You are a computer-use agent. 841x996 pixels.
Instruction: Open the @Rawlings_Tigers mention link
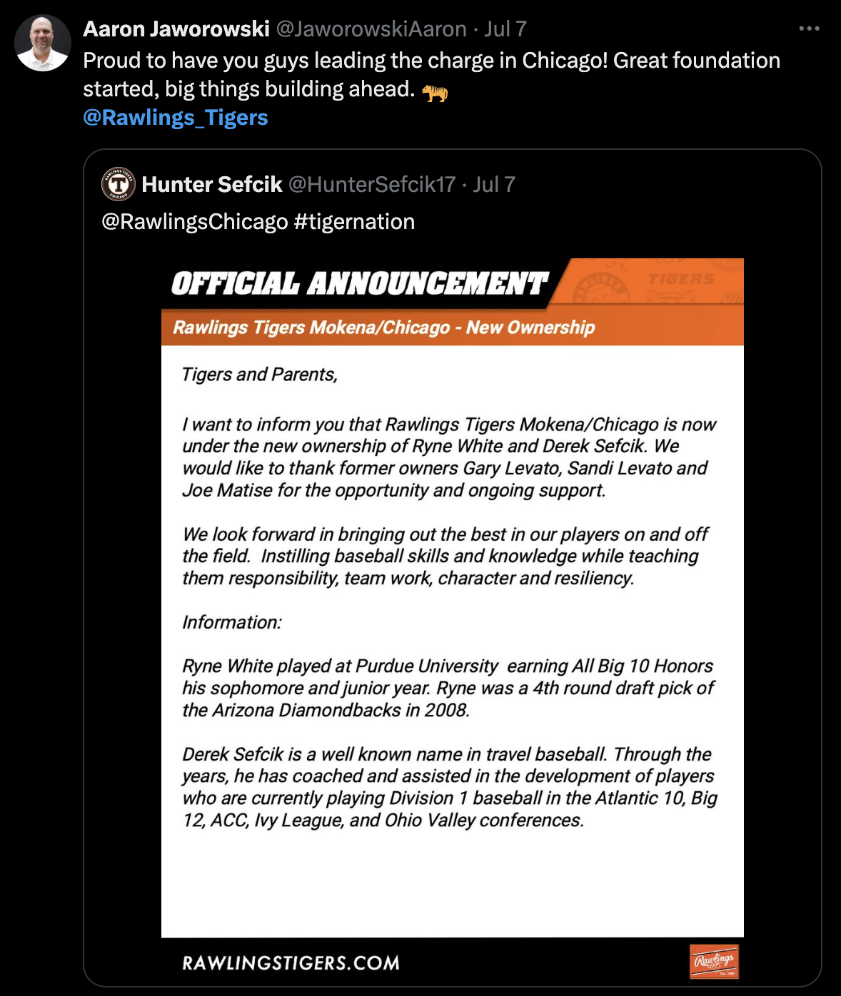point(176,117)
